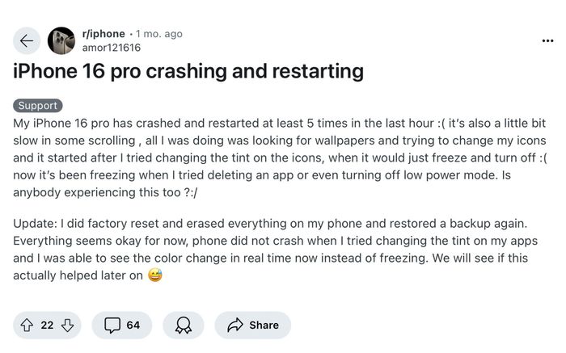The image size is (566, 353).
Task: Open the three-dot post options menu
Action: coord(547,40)
